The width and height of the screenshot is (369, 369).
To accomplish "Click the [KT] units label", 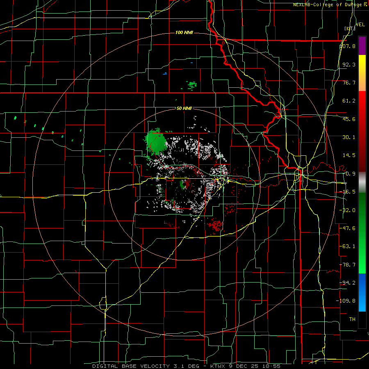I will (350, 28).
